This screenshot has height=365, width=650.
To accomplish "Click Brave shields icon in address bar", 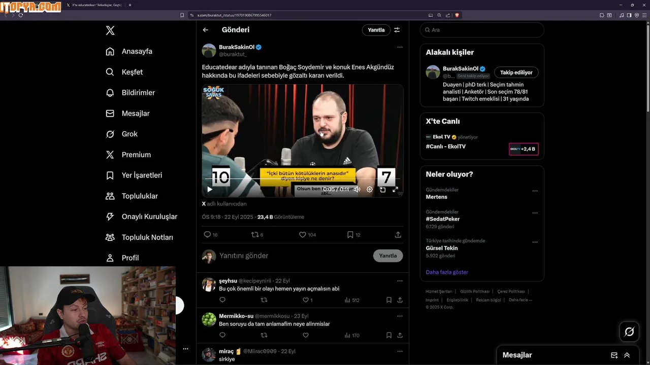I will point(457,15).
